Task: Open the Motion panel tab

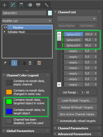Action: click(x=30, y=5)
